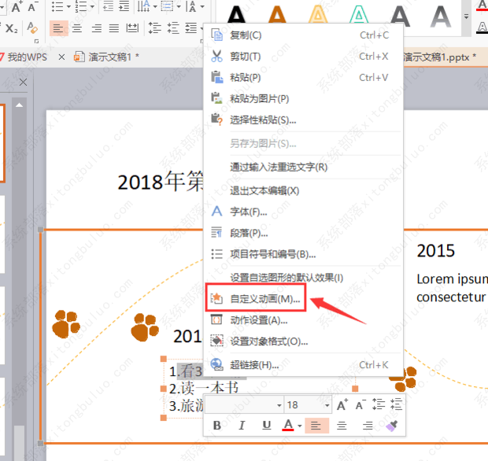Open numbered list dropdown arrow in ribbon
The width and height of the screenshot is (488, 461).
tap(92, 6)
